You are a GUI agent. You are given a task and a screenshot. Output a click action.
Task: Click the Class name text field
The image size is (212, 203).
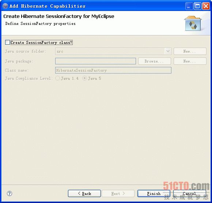click(113, 70)
